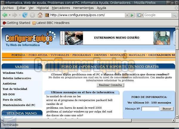This screenshot has height=129, width=179.
Task: Open the Foro de ADSL link
Action: tap(12, 100)
